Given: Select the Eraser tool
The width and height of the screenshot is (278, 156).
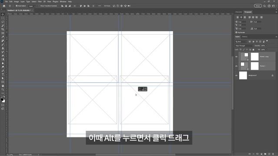Looking at the screenshot, I should 3,55.
